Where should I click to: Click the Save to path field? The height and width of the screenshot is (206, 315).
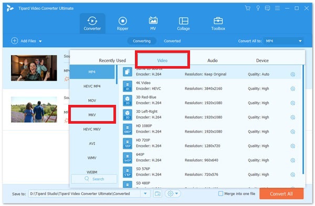pyautogui.click(x=85, y=194)
